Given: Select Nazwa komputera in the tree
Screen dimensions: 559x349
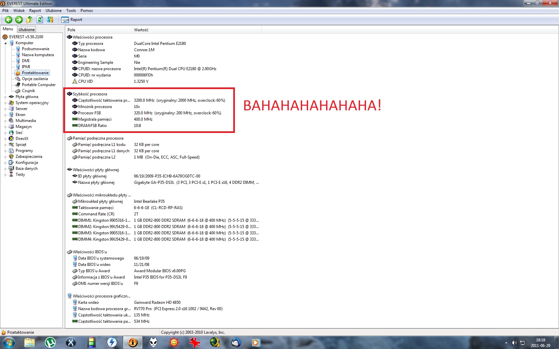Looking at the screenshot, I should [38, 55].
